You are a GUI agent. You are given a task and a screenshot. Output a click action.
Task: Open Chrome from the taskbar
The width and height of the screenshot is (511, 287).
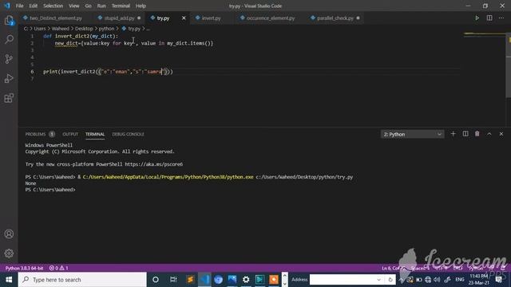coord(218,280)
